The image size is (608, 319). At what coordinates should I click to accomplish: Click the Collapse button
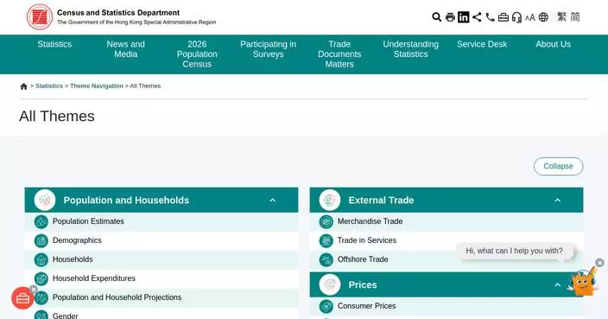point(559,166)
